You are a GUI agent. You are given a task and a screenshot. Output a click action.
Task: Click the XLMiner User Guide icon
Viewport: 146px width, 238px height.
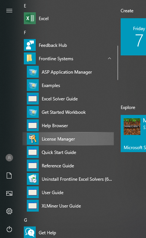pos(33,206)
